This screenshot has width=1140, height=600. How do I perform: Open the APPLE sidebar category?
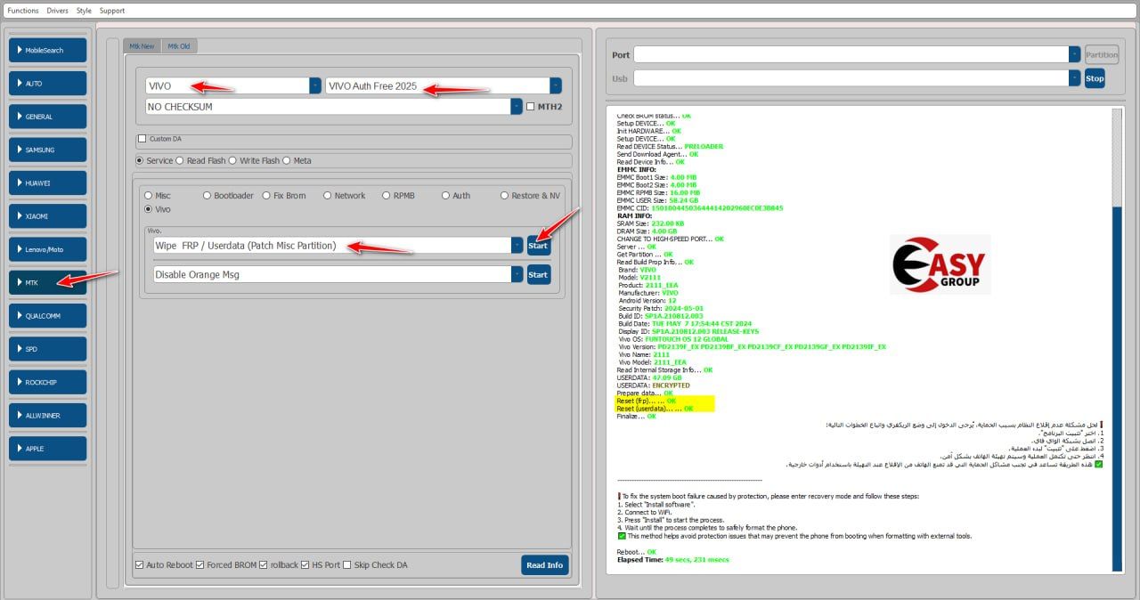(47, 449)
